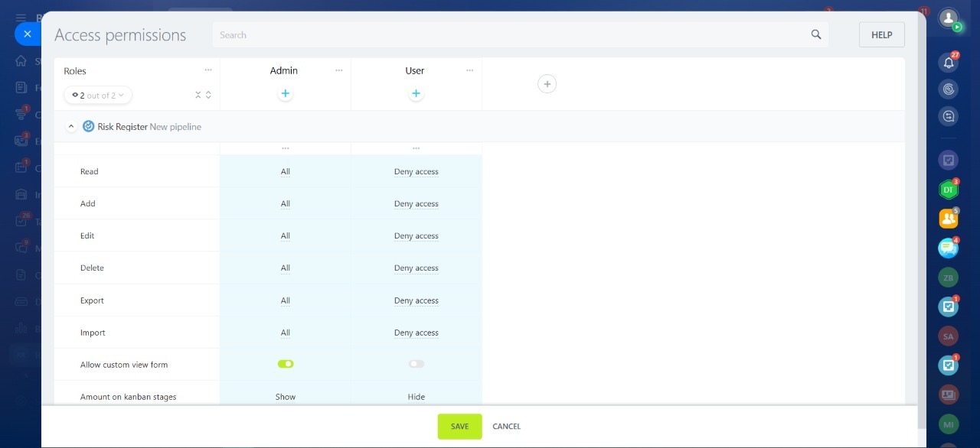Change User kanban amount Hide setting
The image size is (980, 448).
[x=416, y=397]
